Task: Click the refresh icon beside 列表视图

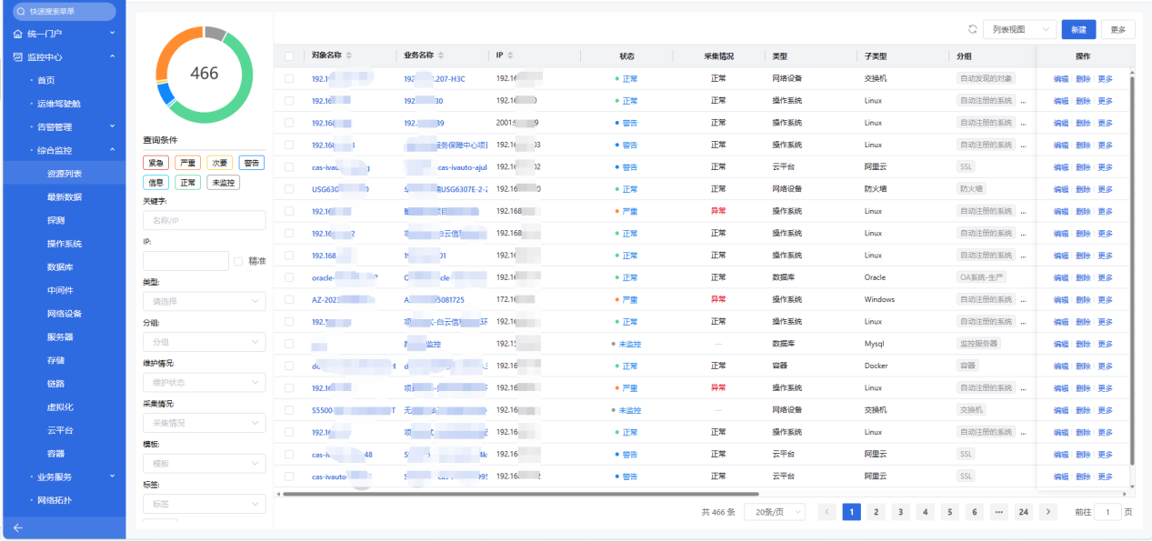Action: pyautogui.click(x=972, y=30)
